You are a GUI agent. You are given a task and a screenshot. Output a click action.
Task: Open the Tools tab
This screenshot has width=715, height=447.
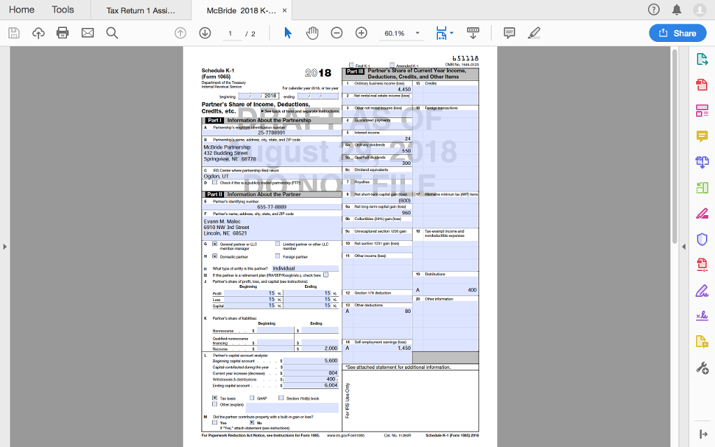(64, 10)
